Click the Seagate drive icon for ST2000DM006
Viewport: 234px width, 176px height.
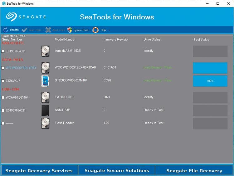click(45, 81)
